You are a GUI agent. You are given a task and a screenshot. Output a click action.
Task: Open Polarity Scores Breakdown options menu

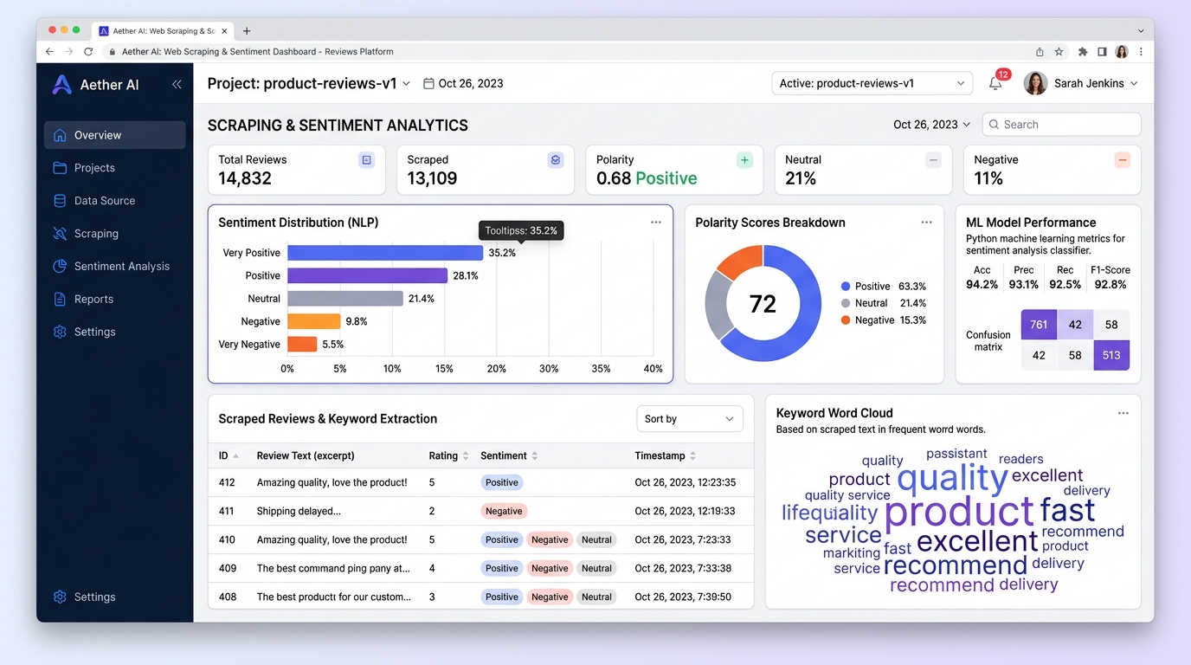tap(926, 223)
